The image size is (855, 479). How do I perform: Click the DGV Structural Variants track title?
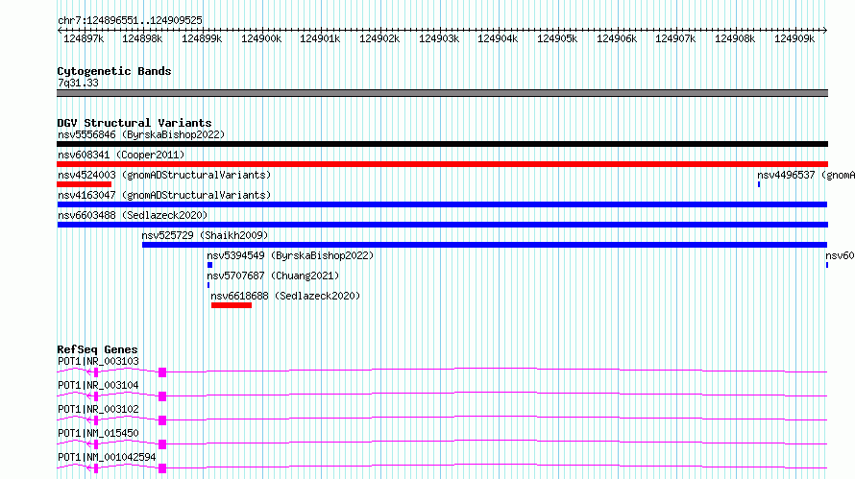point(134,123)
